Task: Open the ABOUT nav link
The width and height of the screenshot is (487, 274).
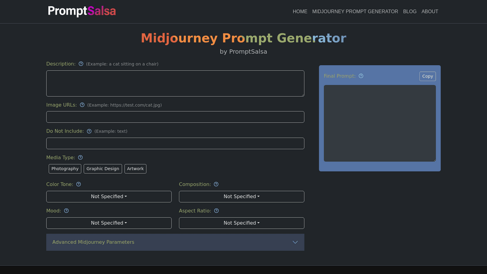Action: (x=430, y=11)
